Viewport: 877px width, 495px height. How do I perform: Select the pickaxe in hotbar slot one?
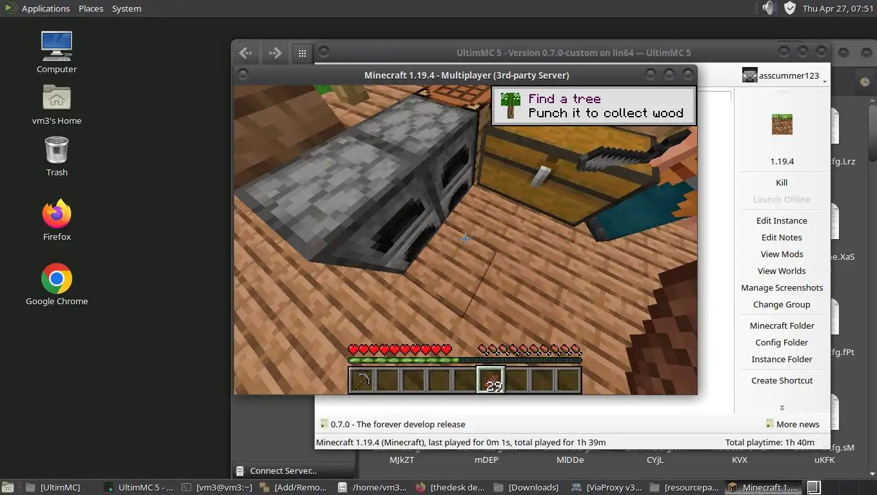[362, 380]
